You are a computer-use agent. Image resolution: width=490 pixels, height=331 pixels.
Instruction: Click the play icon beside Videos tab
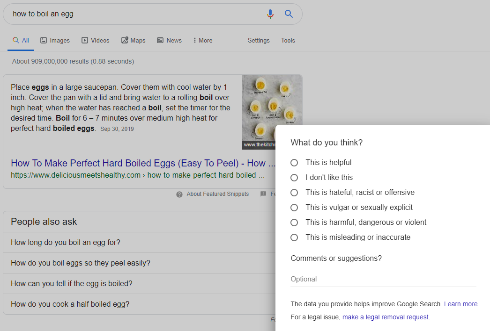pos(84,40)
